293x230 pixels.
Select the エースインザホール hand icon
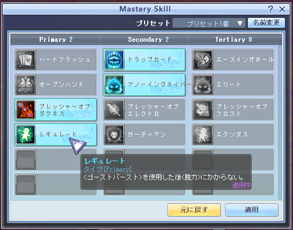point(203,60)
